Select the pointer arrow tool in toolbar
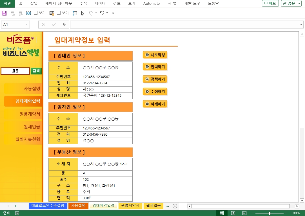This screenshot has width=305, height=216. 83,13
